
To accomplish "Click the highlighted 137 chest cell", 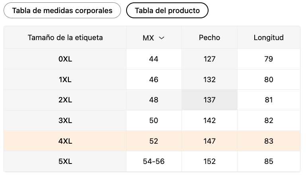I will point(209,100).
